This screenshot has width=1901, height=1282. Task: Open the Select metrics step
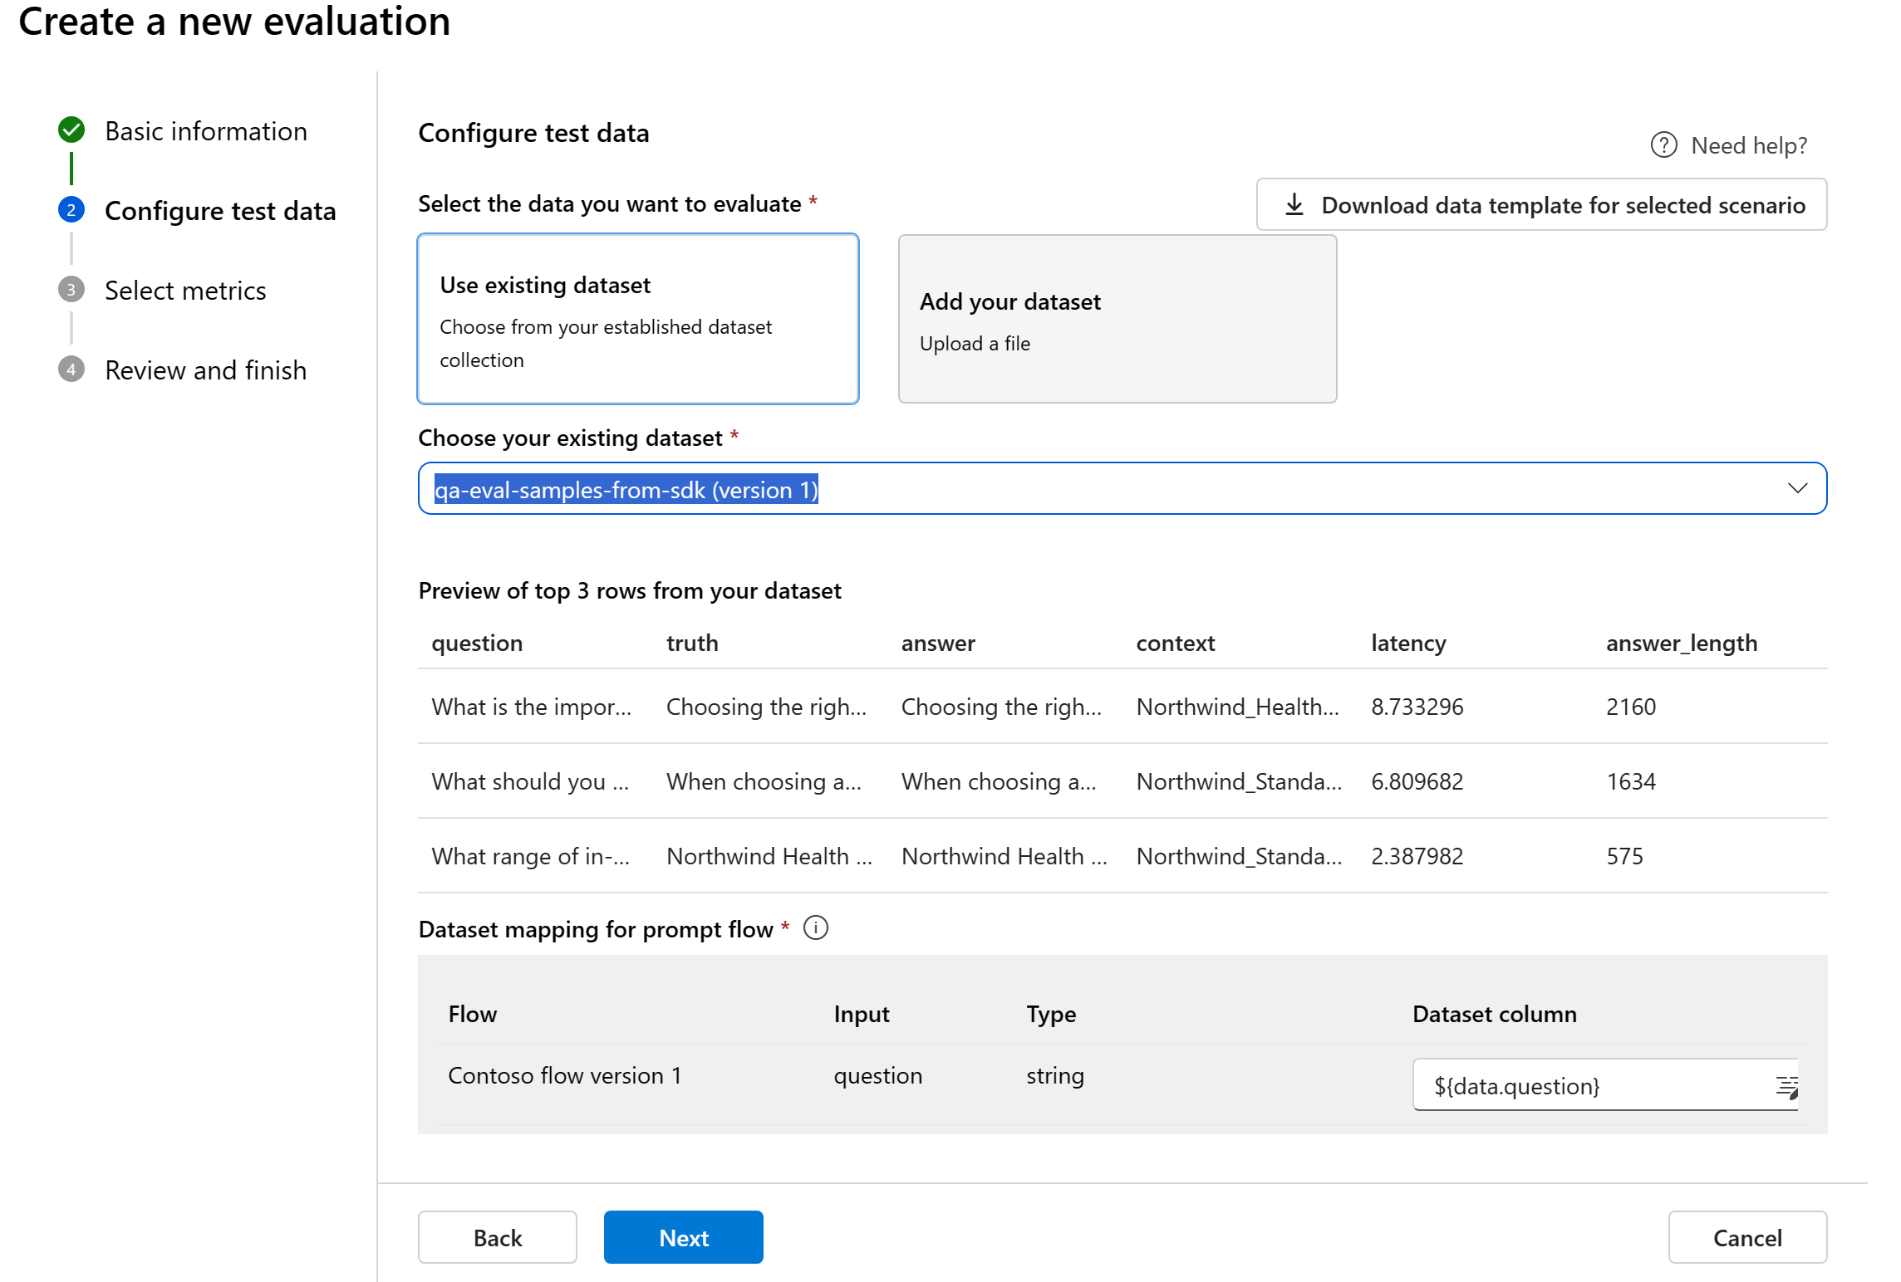(x=185, y=291)
